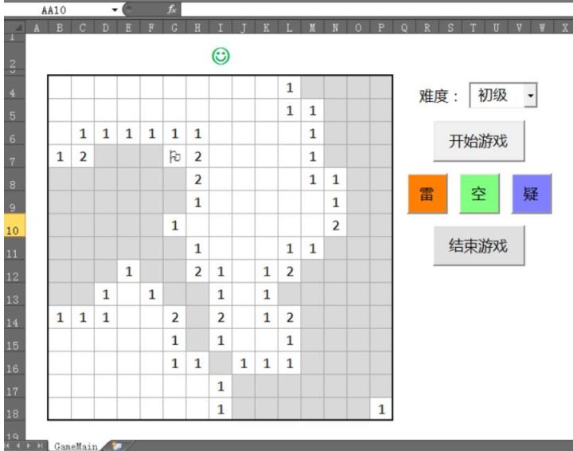
Task: Select the blue 疑 question button
Action: coord(532,194)
